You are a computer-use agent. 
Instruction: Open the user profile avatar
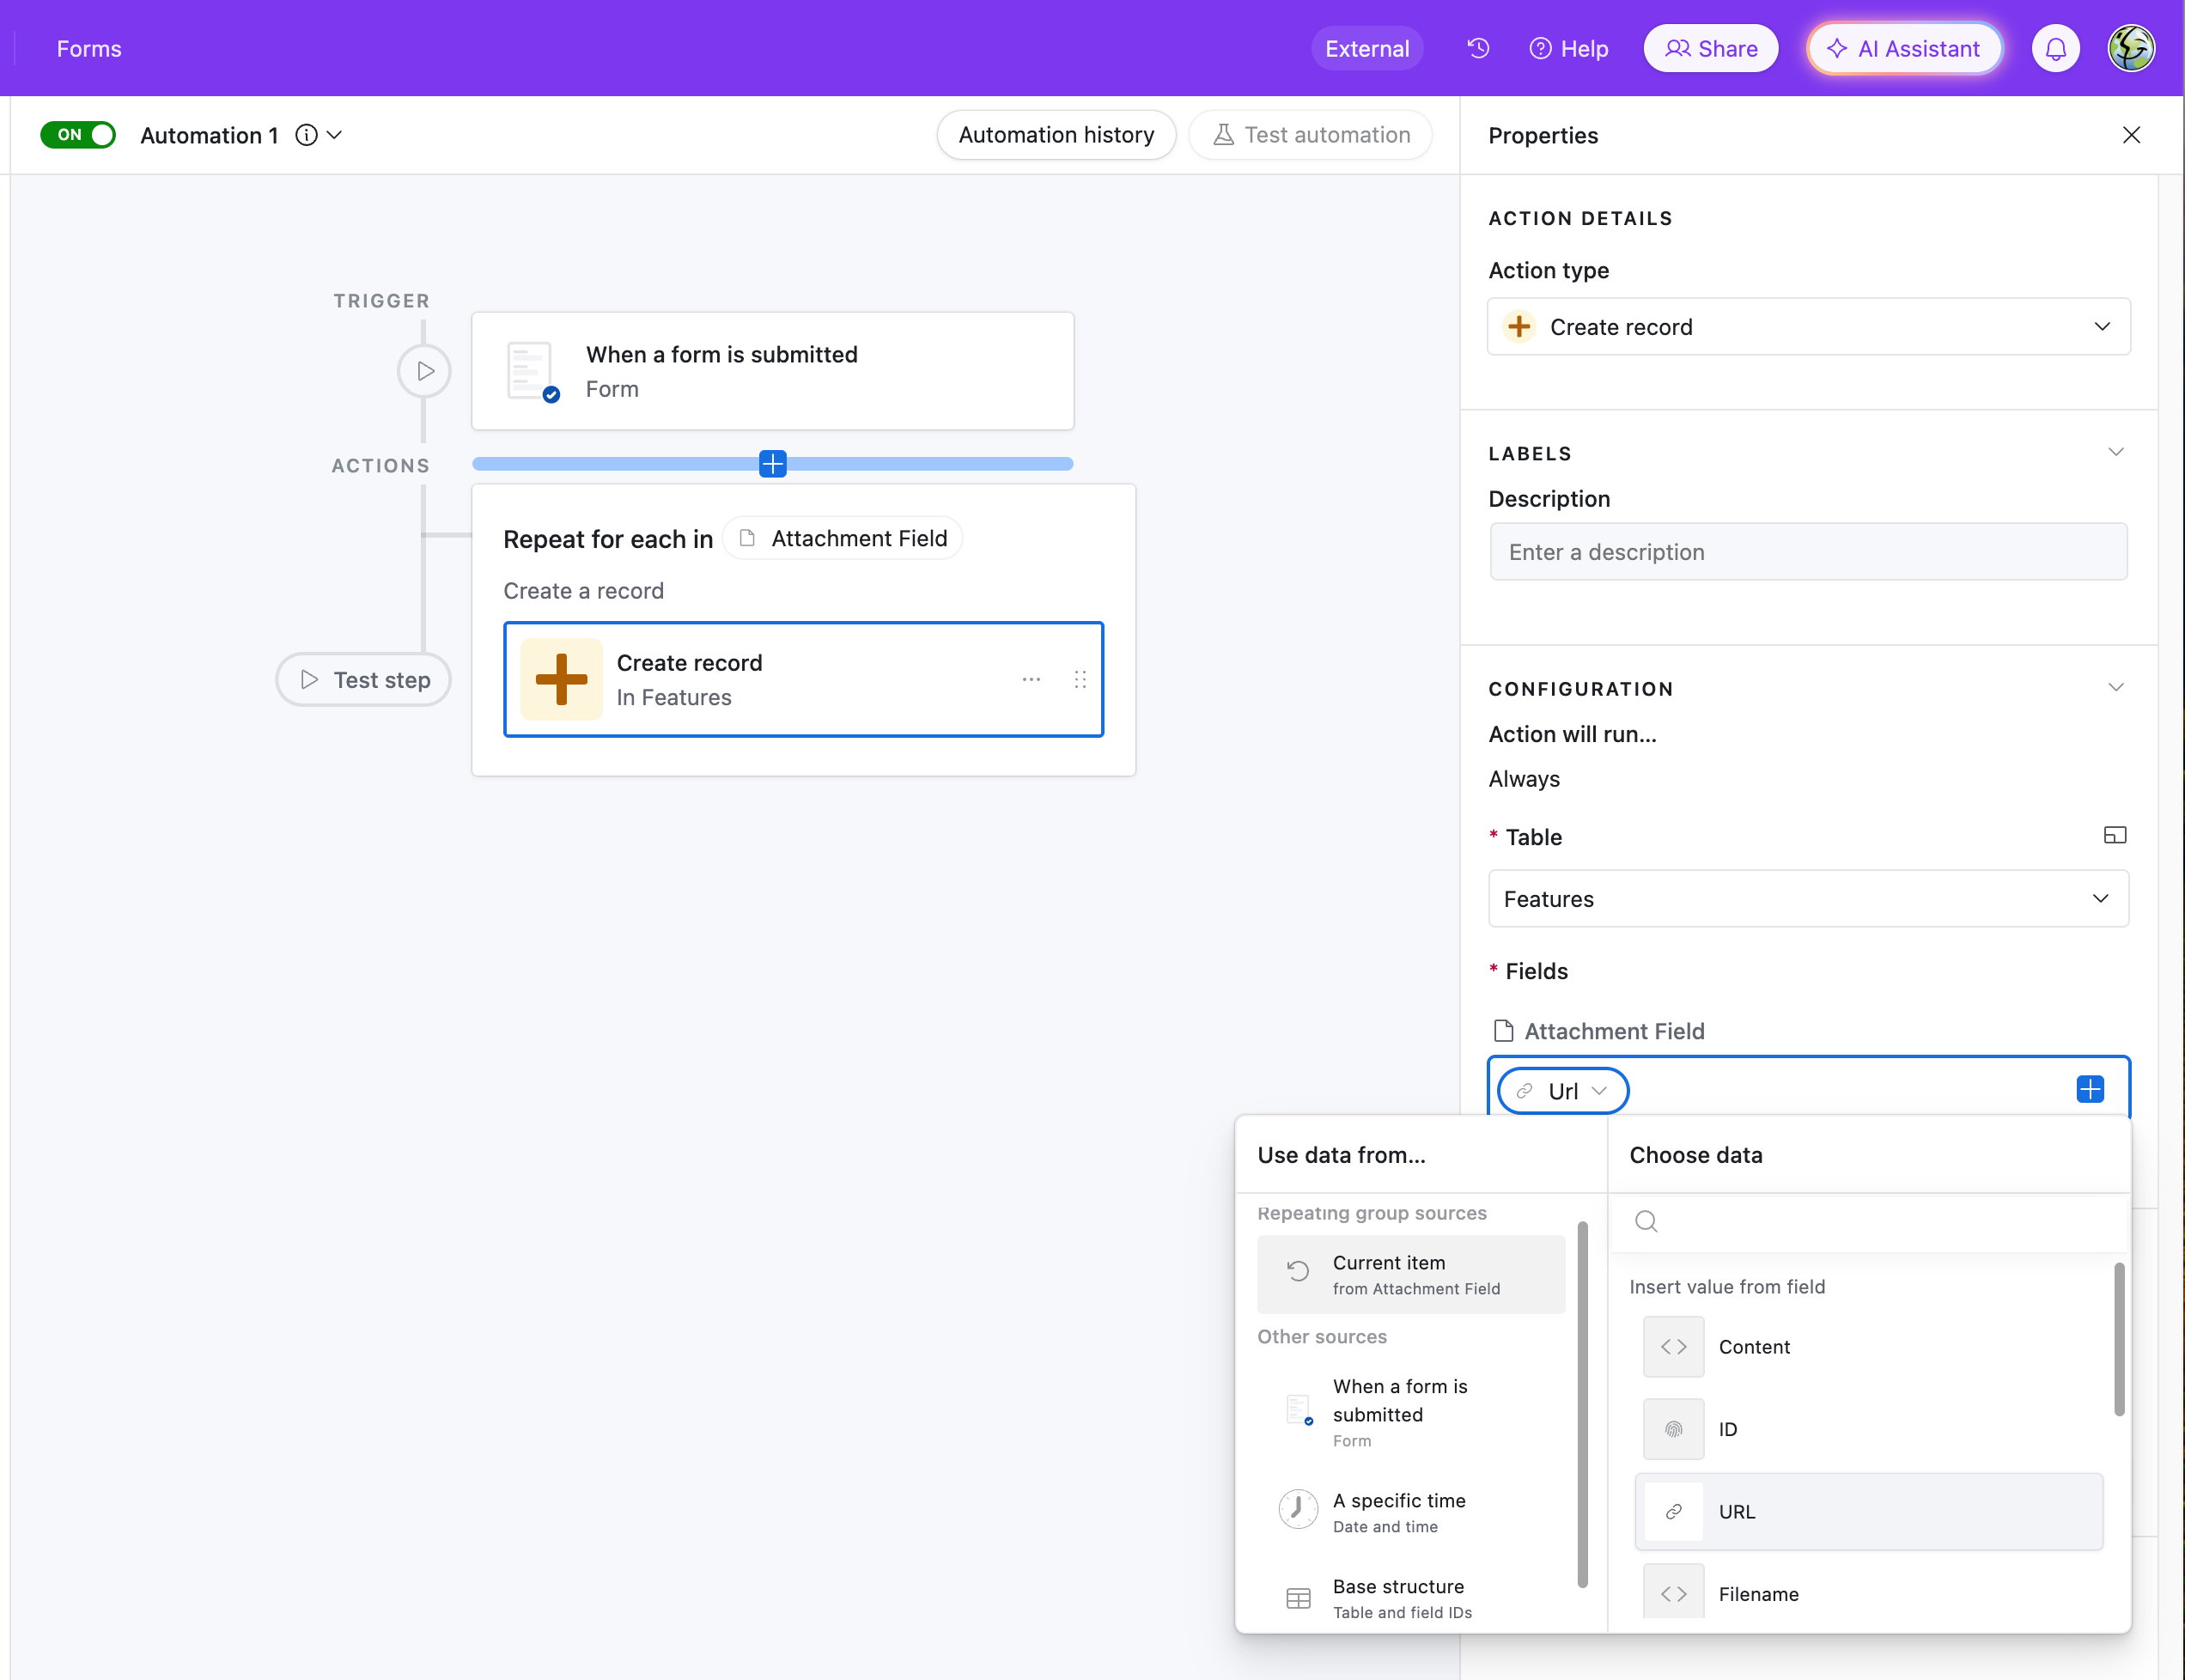point(2131,48)
